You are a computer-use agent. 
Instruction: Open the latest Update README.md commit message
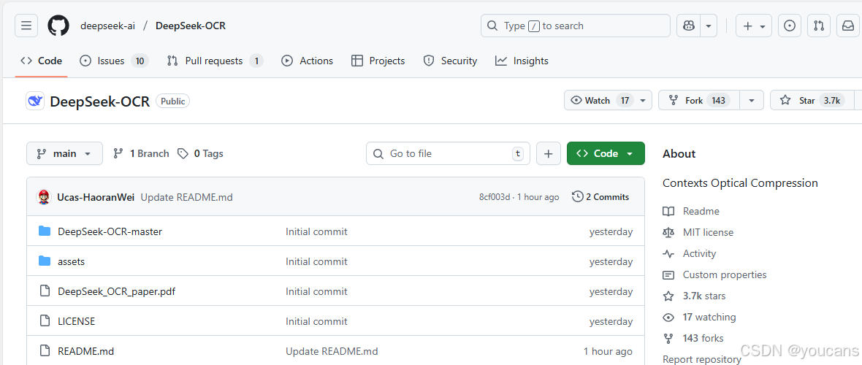pos(187,197)
